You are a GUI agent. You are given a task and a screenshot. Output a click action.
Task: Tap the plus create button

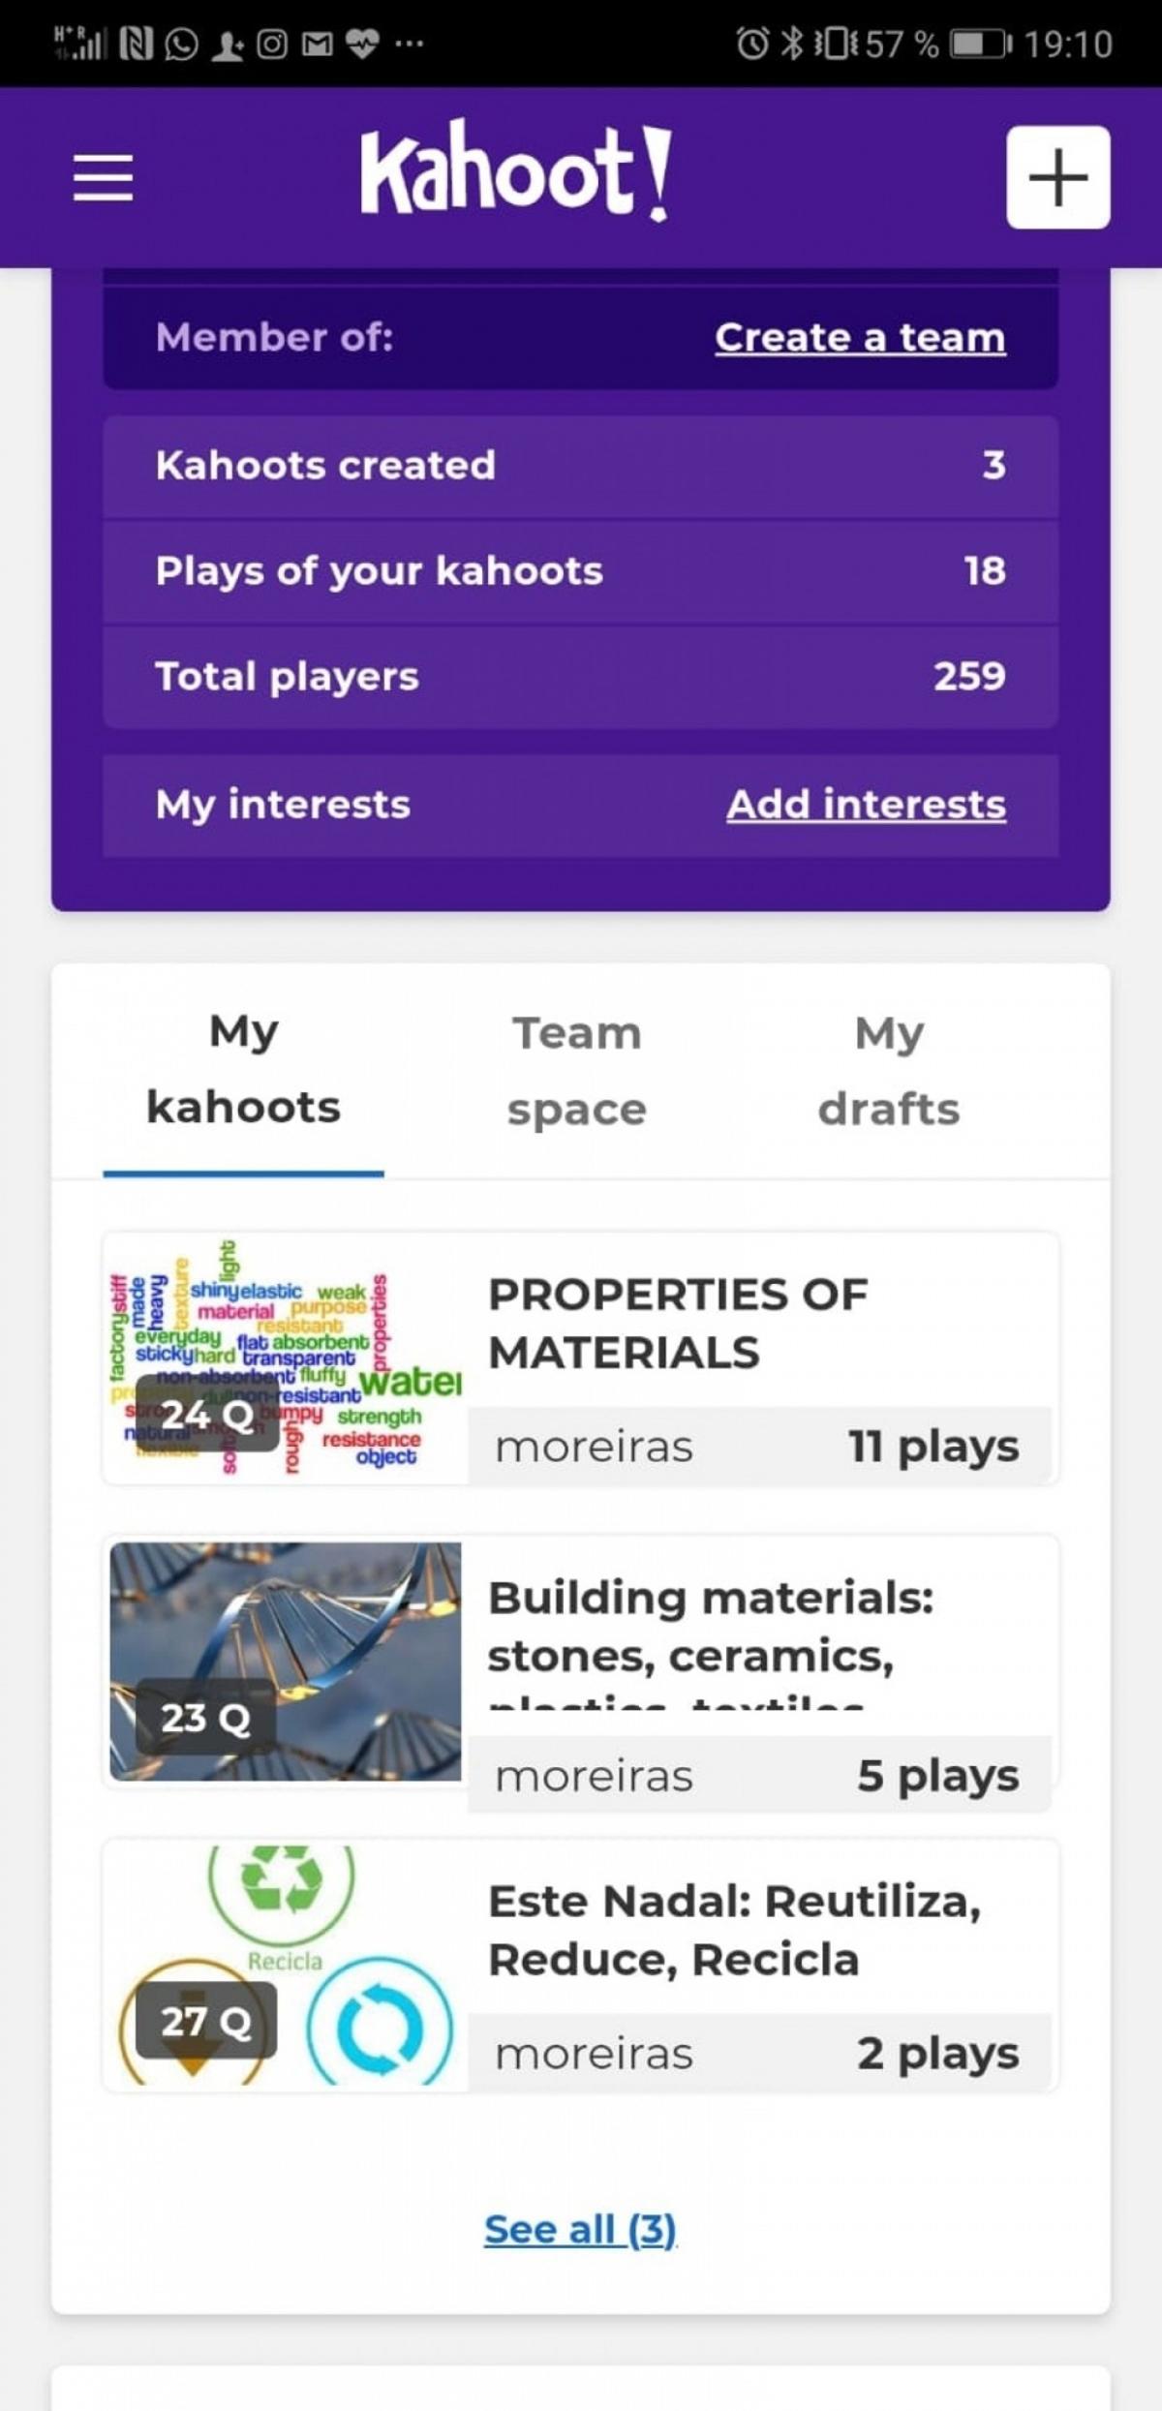click(x=1057, y=177)
